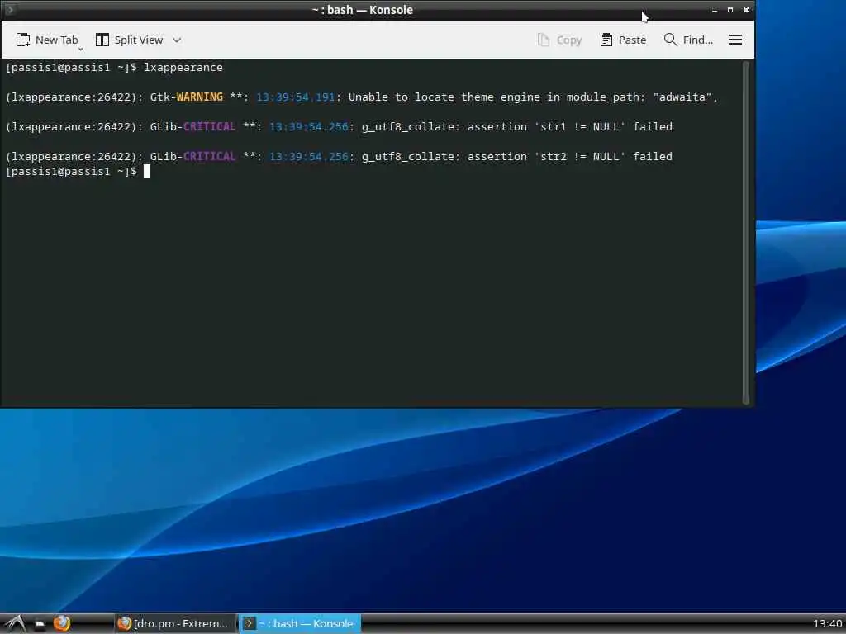Click the Konsole title bar text
Viewport: 846px width, 634px height.
pos(362,10)
